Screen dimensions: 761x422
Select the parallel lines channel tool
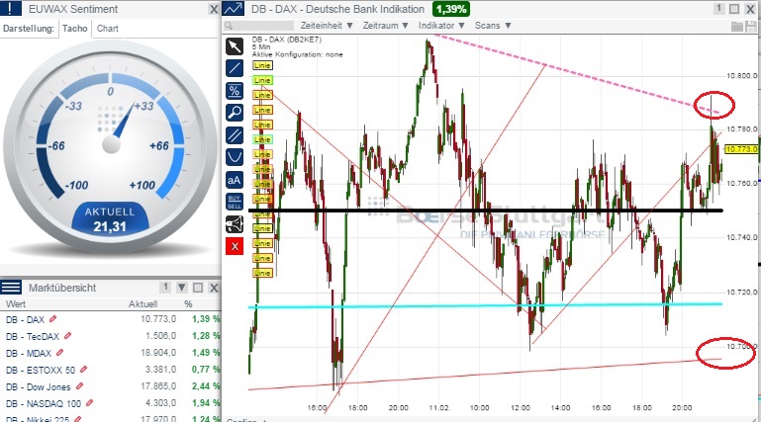tap(235, 134)
